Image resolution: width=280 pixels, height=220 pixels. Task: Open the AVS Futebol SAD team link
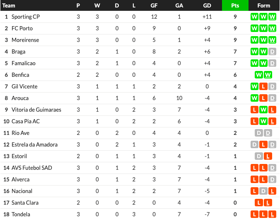coord(32,168)
